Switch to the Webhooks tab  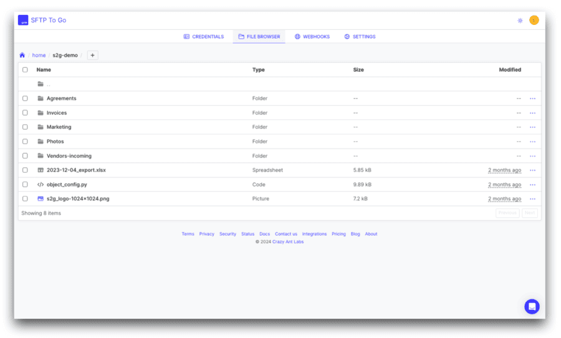coord(312,37)
